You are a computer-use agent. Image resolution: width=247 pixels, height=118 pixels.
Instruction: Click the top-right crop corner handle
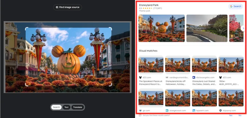pyautogui.click(x=110, y=29)
